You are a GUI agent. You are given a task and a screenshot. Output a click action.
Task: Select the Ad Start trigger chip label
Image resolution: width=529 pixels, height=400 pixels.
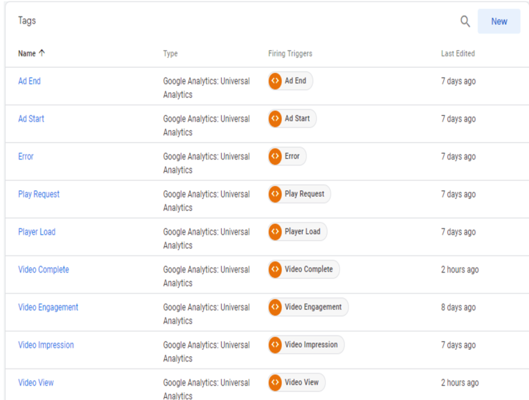(x=297, y=118)
